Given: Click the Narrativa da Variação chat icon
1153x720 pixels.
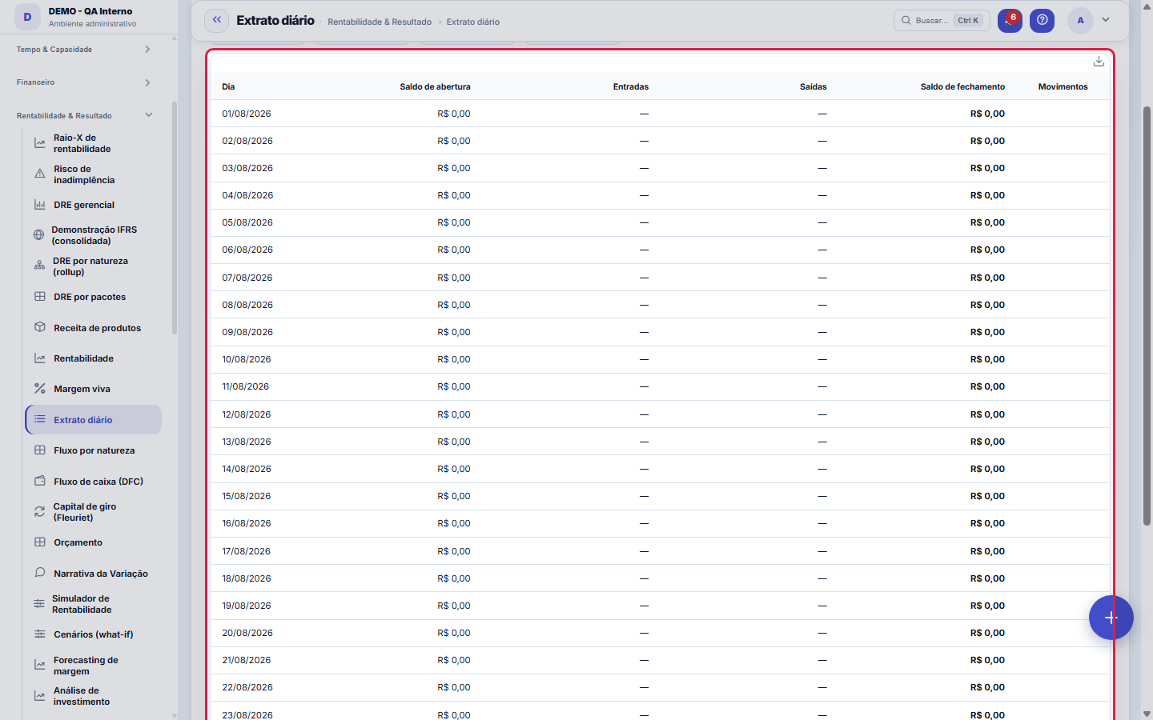Looking at the screenshot, I should [x=40, y=573].
